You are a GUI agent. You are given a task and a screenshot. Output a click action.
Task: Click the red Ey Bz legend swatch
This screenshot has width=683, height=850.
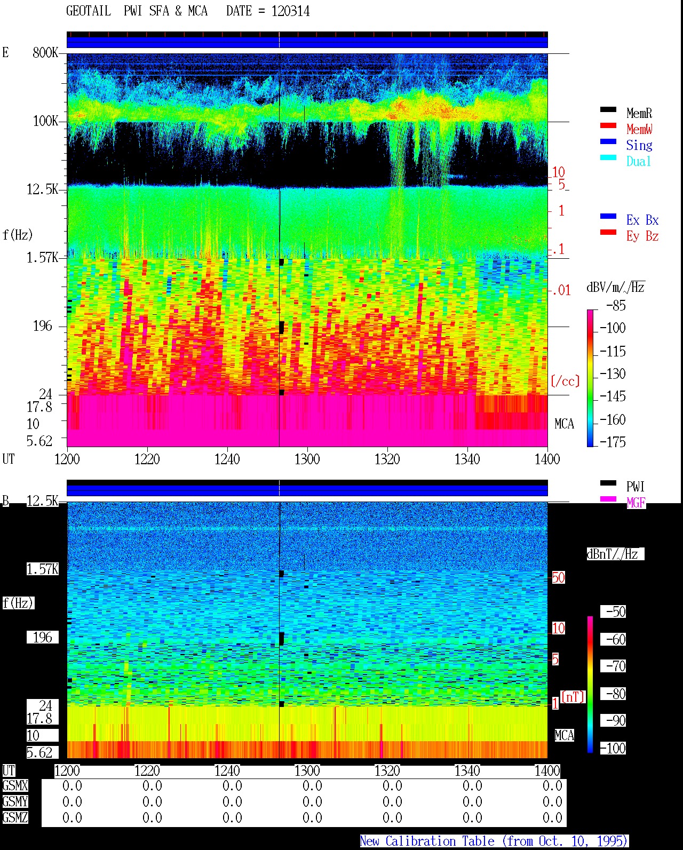coord(608,232)
